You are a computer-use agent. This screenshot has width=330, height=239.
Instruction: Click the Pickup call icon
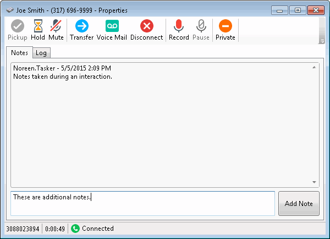click(x=18, y=26)
